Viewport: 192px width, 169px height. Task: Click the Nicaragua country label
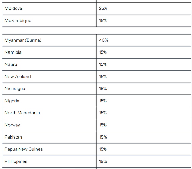[15, 89]
